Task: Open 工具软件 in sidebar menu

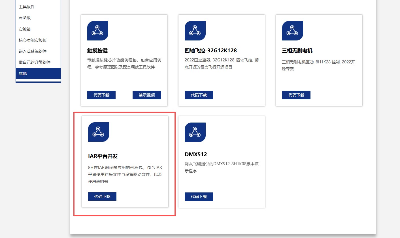Action: 27,7
